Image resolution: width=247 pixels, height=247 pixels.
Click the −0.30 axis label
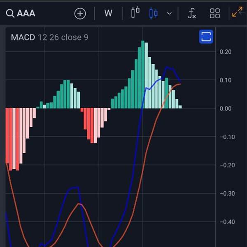[227, 193]
